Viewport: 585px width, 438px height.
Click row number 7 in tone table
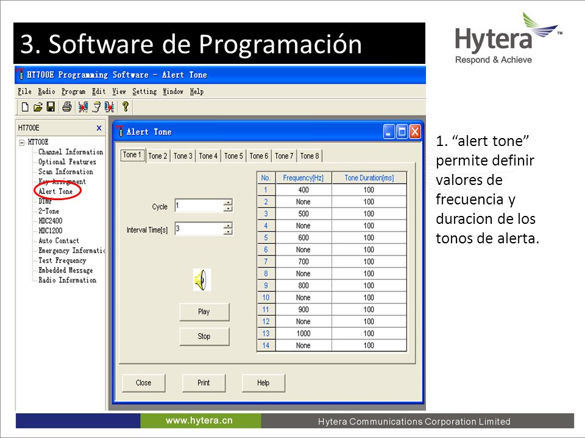point(266,262)
